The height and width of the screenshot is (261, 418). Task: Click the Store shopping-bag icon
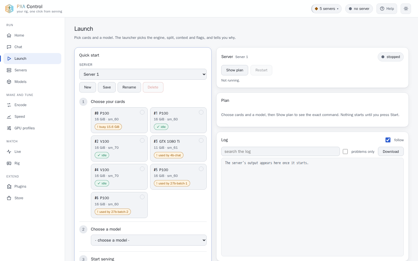click(x=9, y=198)
